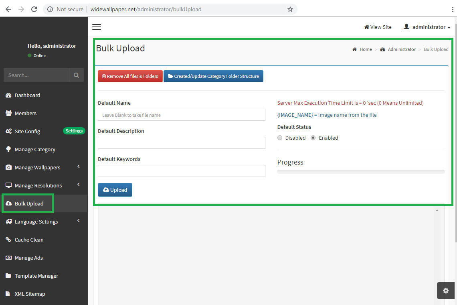Select the Disabled status radio button
457x305 pixels.
[280, 138]
